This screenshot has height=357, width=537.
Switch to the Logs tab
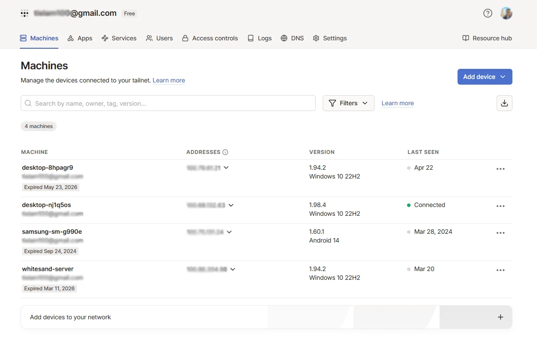[259, 38]
